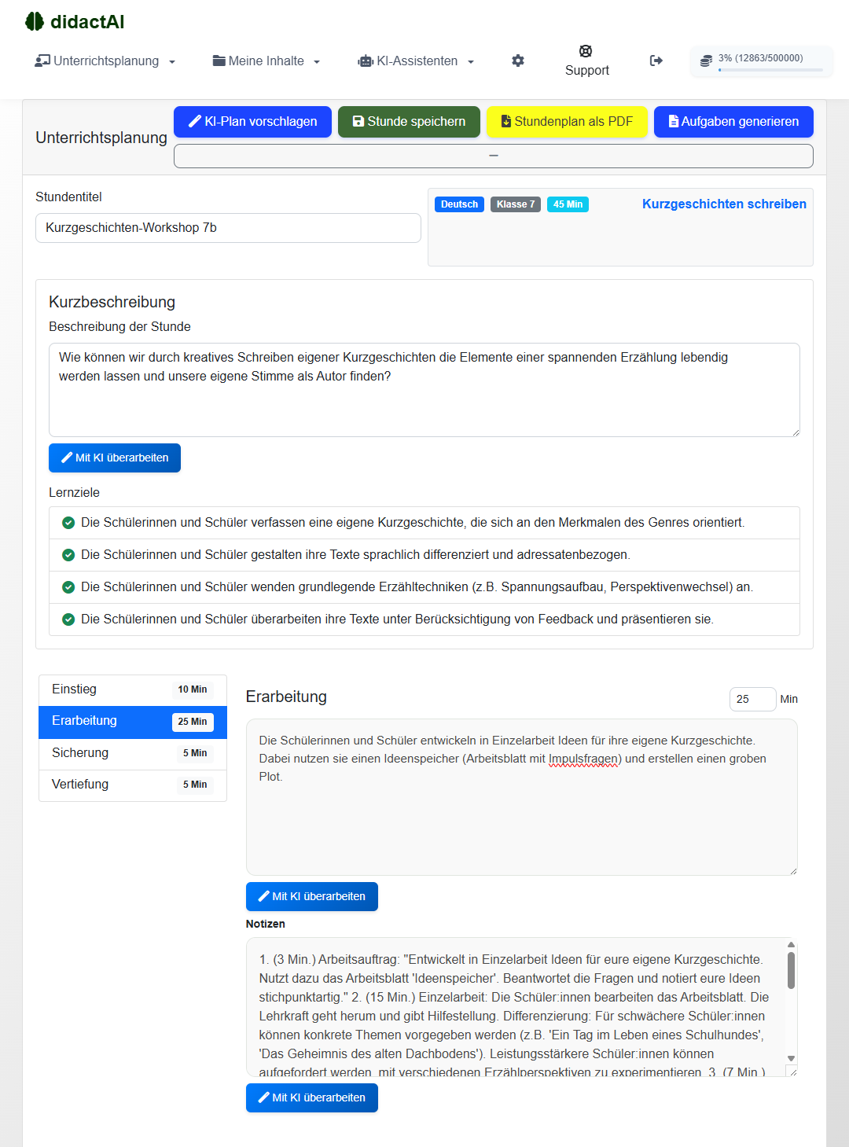Expand the Unterrichtsplanung dropdown menu
The height and width of the screenshot is (1147, 849).
(105, 61)
